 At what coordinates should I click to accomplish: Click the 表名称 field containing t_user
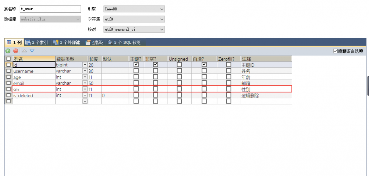[x=50, y=9]
